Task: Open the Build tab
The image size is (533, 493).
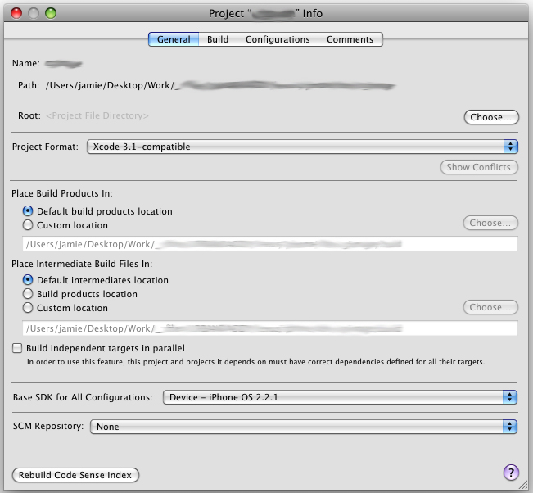Action: tap(218, 39)
